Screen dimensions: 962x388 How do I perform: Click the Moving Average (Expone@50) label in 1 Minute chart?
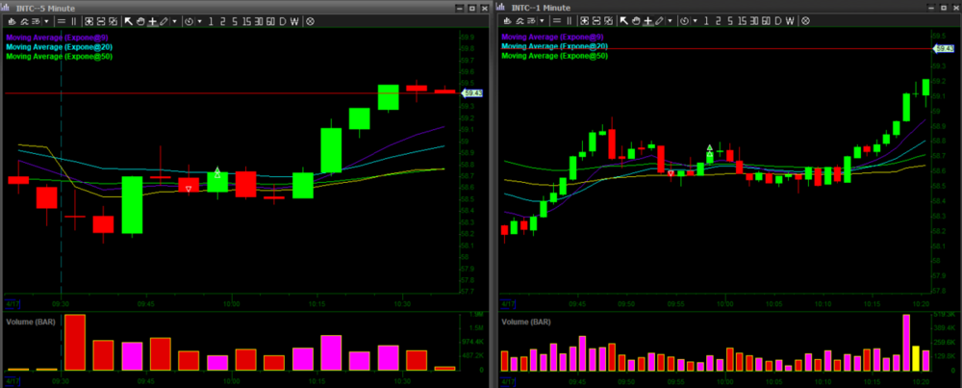(554, 56)
